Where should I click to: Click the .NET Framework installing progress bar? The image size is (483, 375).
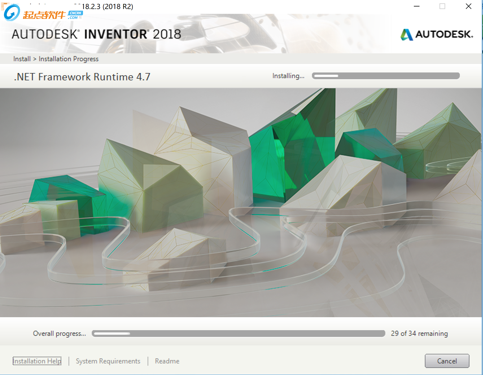pos(386,76)
